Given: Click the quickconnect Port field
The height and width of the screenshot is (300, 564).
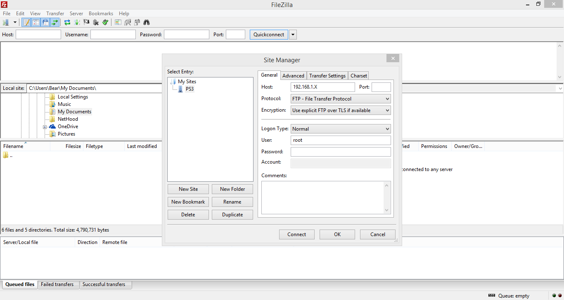Looking at the screenshot, I should point(236,35).
